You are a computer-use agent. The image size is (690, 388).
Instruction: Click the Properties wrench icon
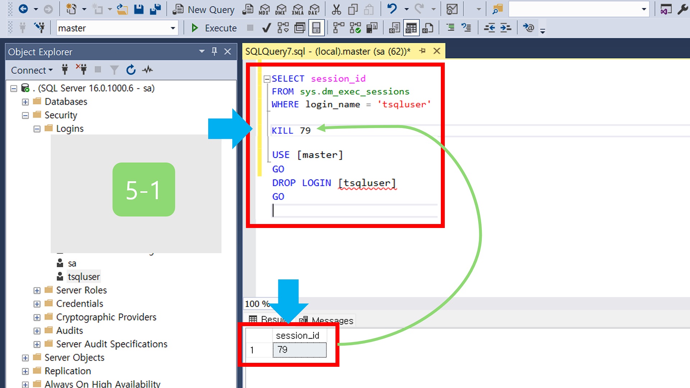coord(682,9)
